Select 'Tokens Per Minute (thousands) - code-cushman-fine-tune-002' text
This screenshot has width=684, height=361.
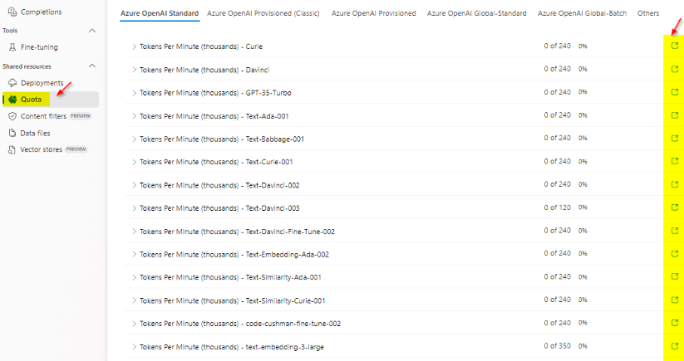coord(240,324)
